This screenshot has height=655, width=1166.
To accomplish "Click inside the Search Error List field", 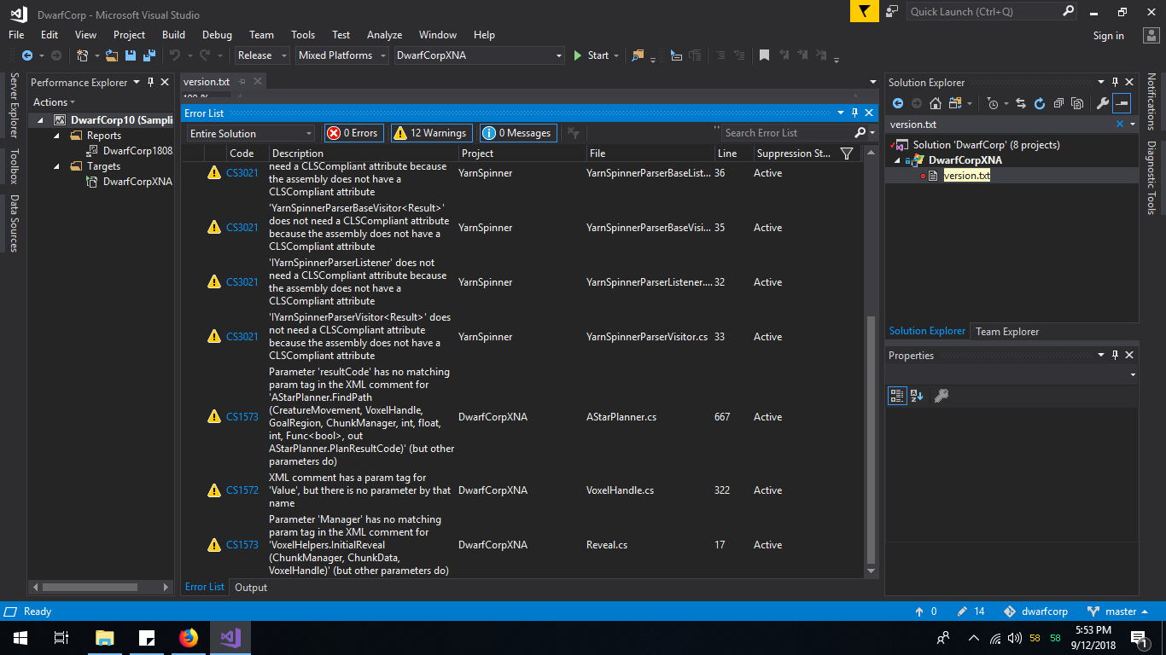I will [794, 132].
